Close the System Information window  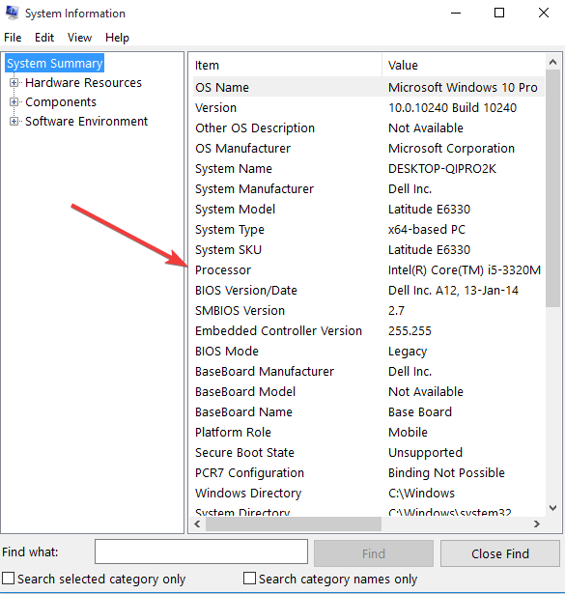(x=544, y=13)
